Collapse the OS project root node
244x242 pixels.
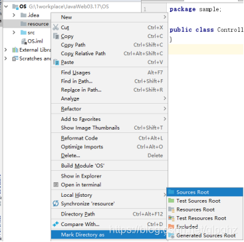tap(6, 7)
